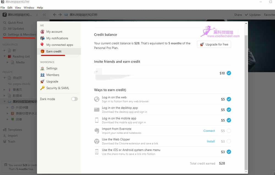Click the Evernote elephant icon
Screen dimensions: 275x175
97,131
